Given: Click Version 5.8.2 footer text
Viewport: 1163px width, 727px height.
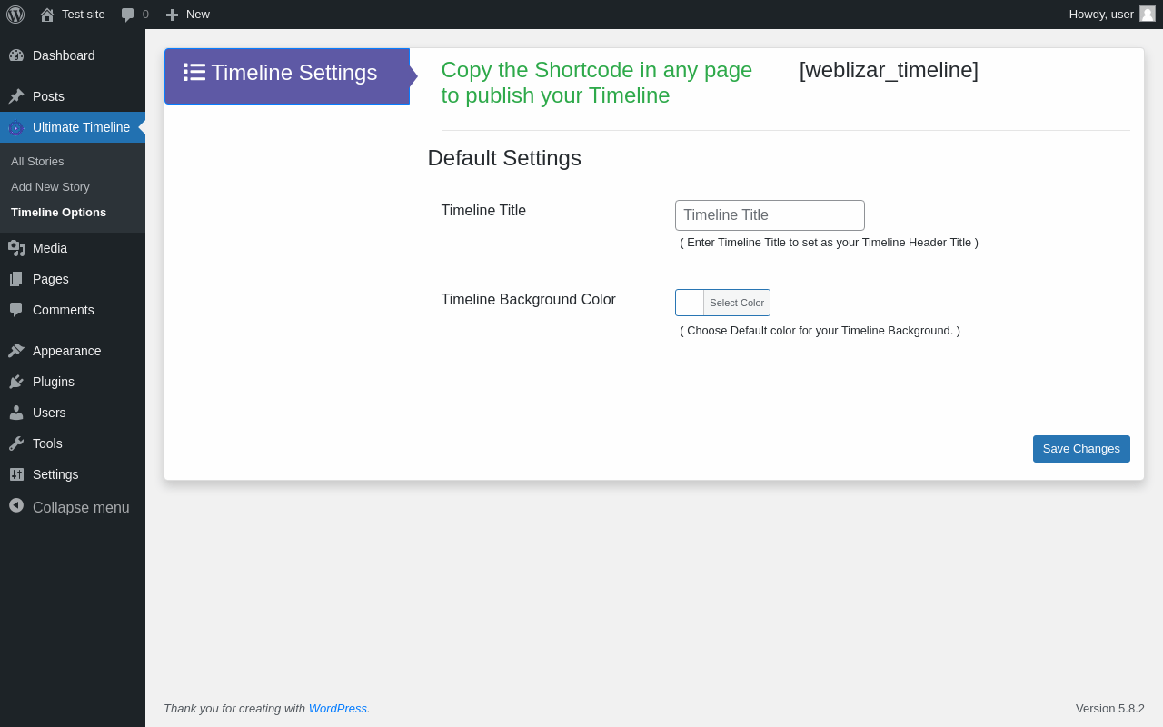Looking at the screenshot, I should tap(1110, 708).
